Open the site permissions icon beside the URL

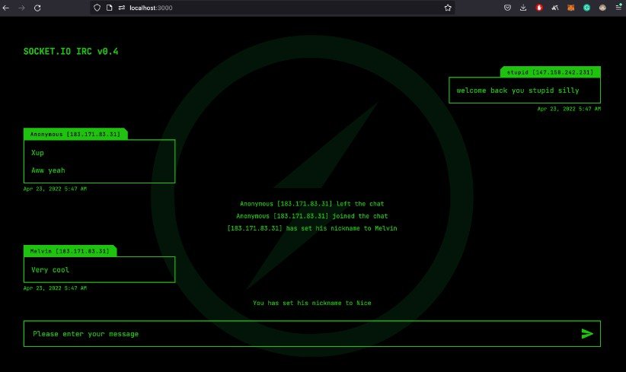(x=121, y=8)
